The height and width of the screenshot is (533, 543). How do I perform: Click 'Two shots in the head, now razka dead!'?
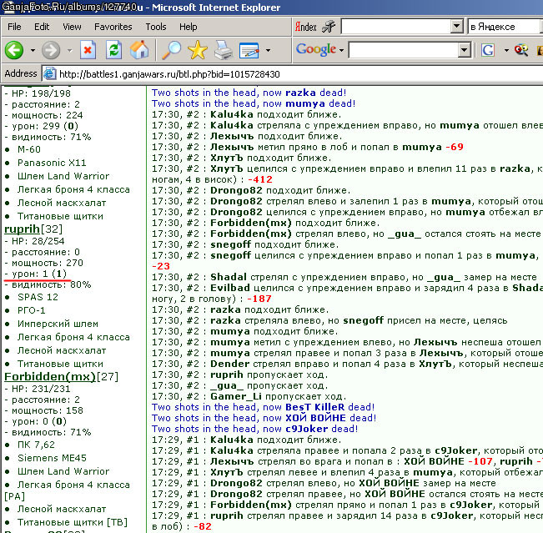249,93
